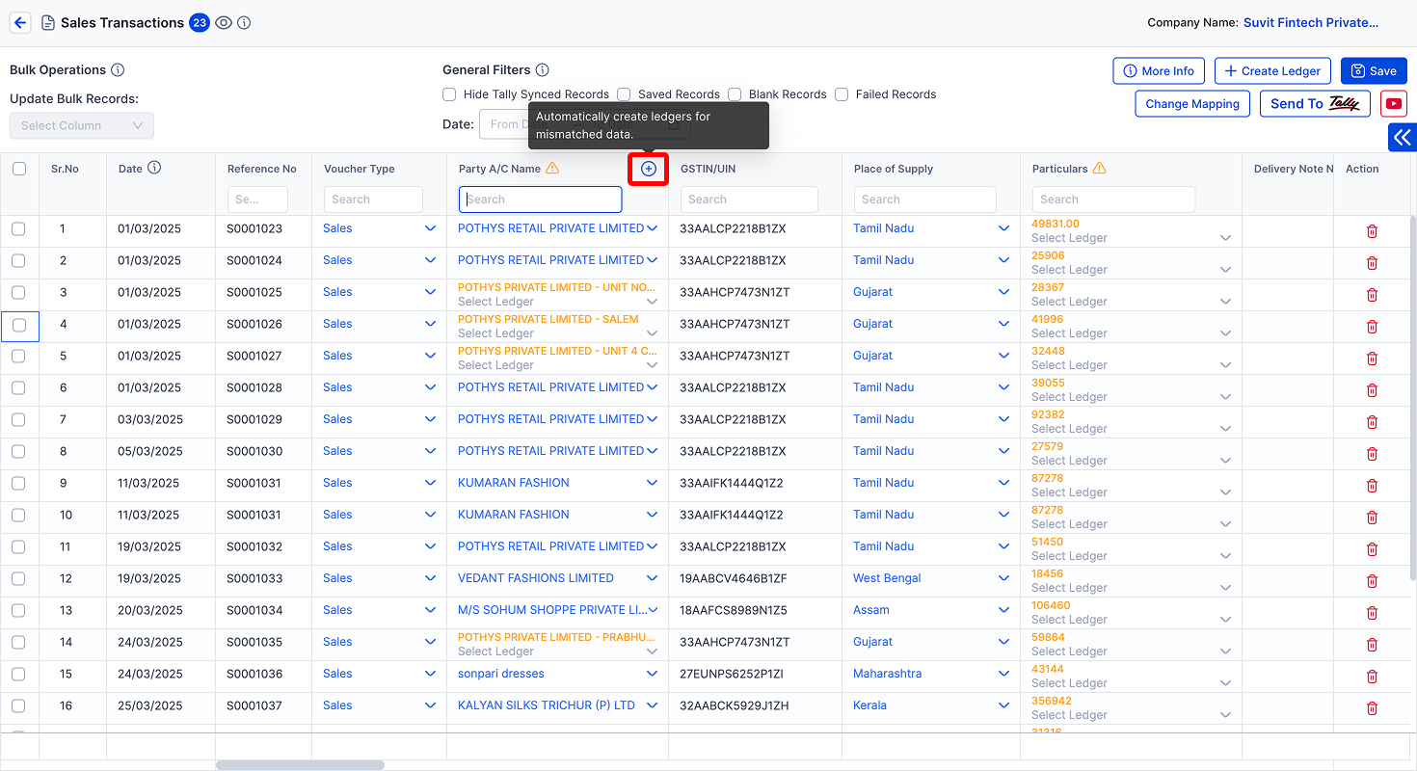The height and width of the screenshot is (771, 1417).
Task: Click the Place of Supply column header
Action: (894, 169)
